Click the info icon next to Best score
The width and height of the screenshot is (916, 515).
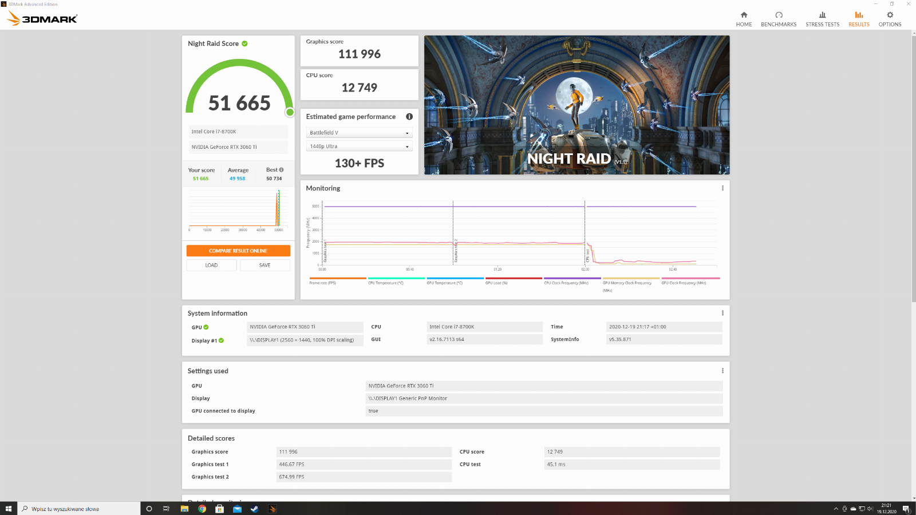coord(281,170)
